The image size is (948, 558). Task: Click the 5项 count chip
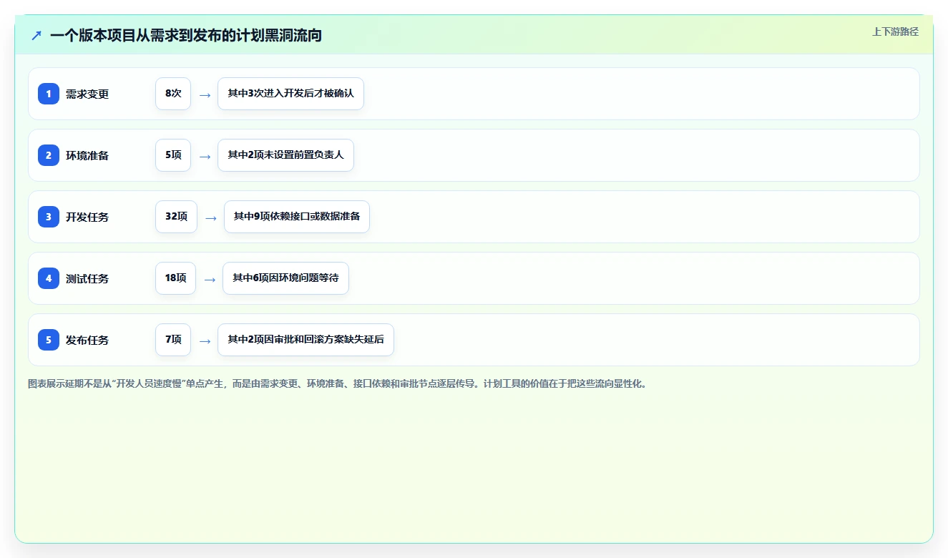pos(173,155)
